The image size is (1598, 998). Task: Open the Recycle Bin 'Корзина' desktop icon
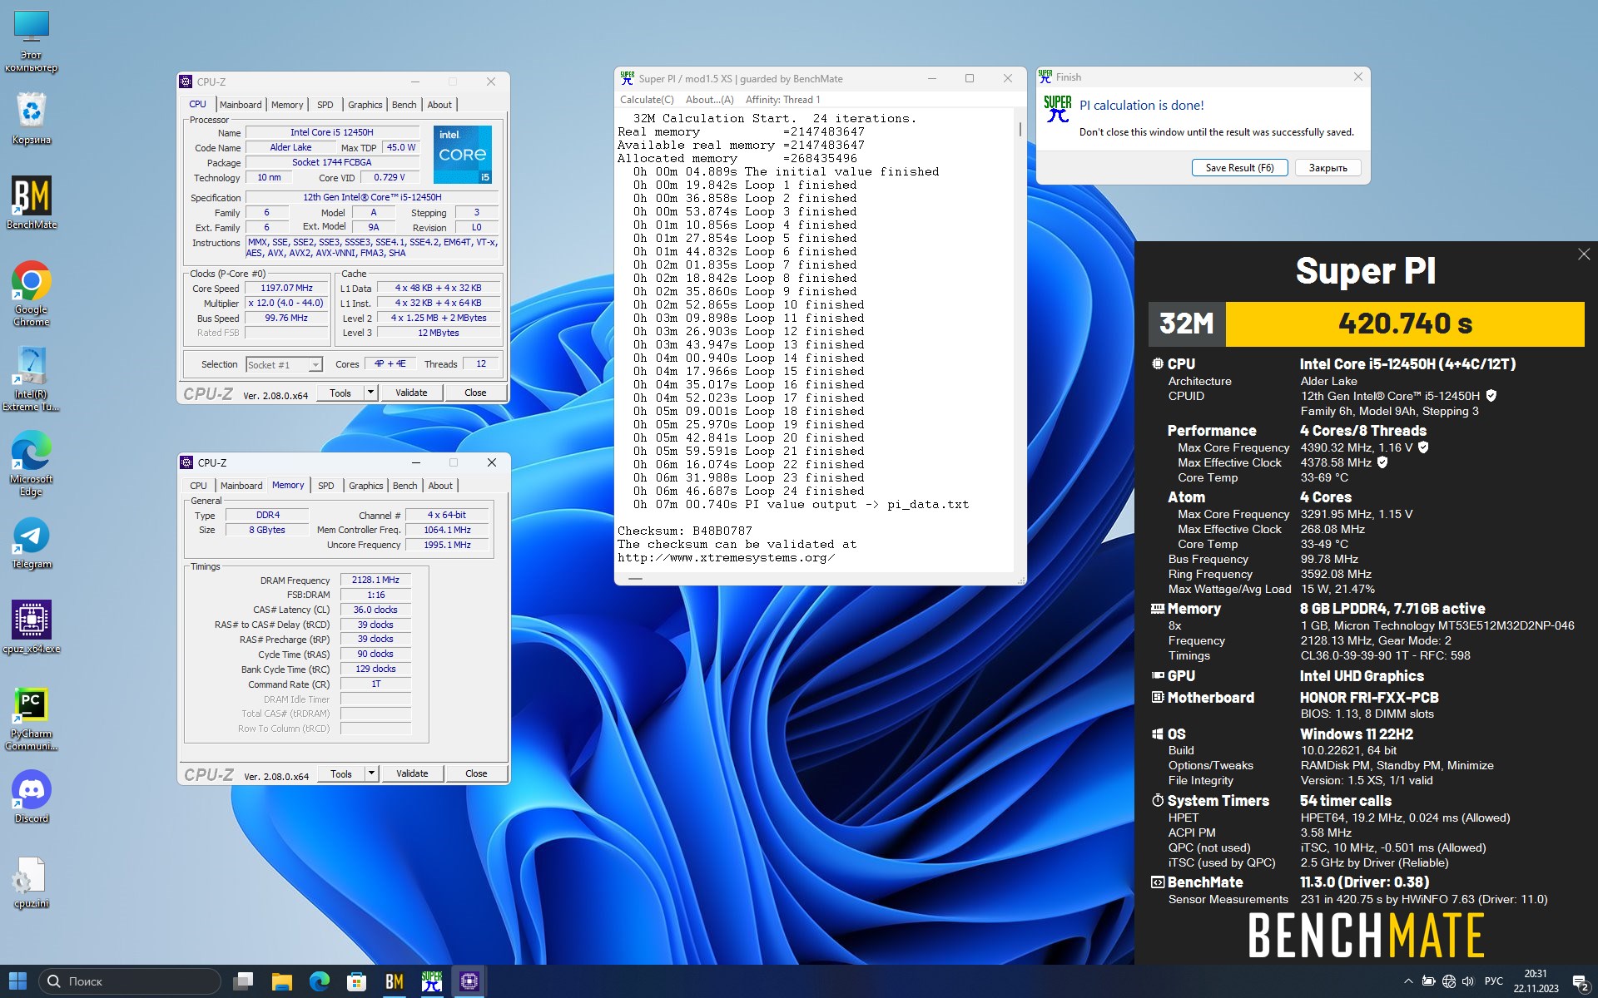32,117
